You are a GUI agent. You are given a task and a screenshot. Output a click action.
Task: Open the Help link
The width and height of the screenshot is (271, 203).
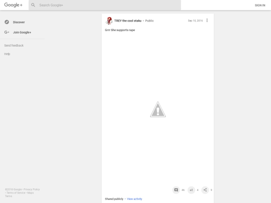pyautogui.click(x=7, y=54)
